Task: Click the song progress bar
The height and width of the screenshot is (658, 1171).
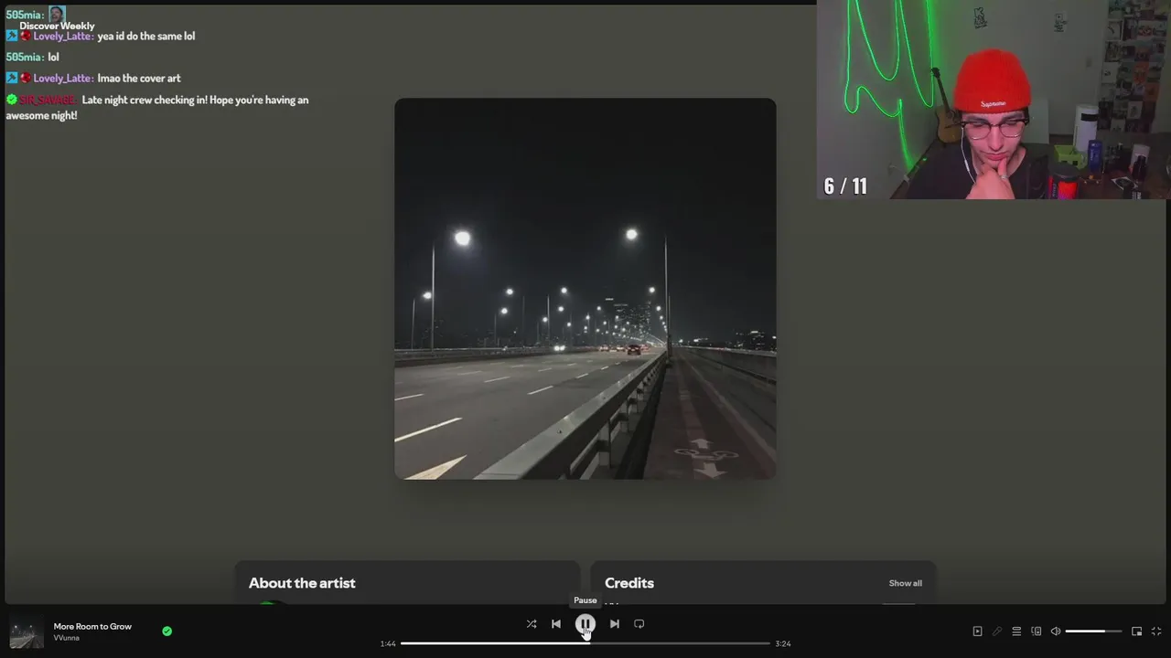Action: click(x=585, y=643)
